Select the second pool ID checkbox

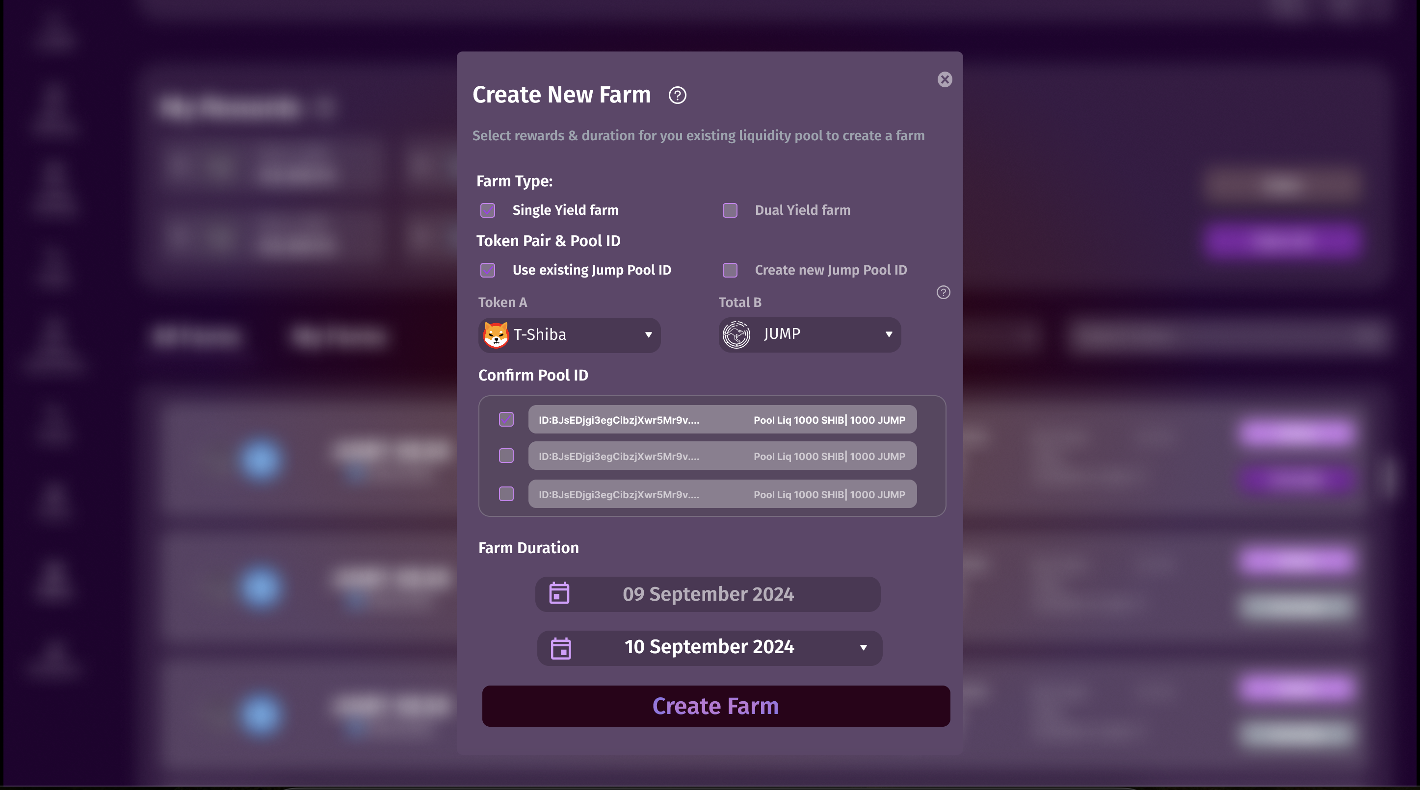tap(506, 456)
